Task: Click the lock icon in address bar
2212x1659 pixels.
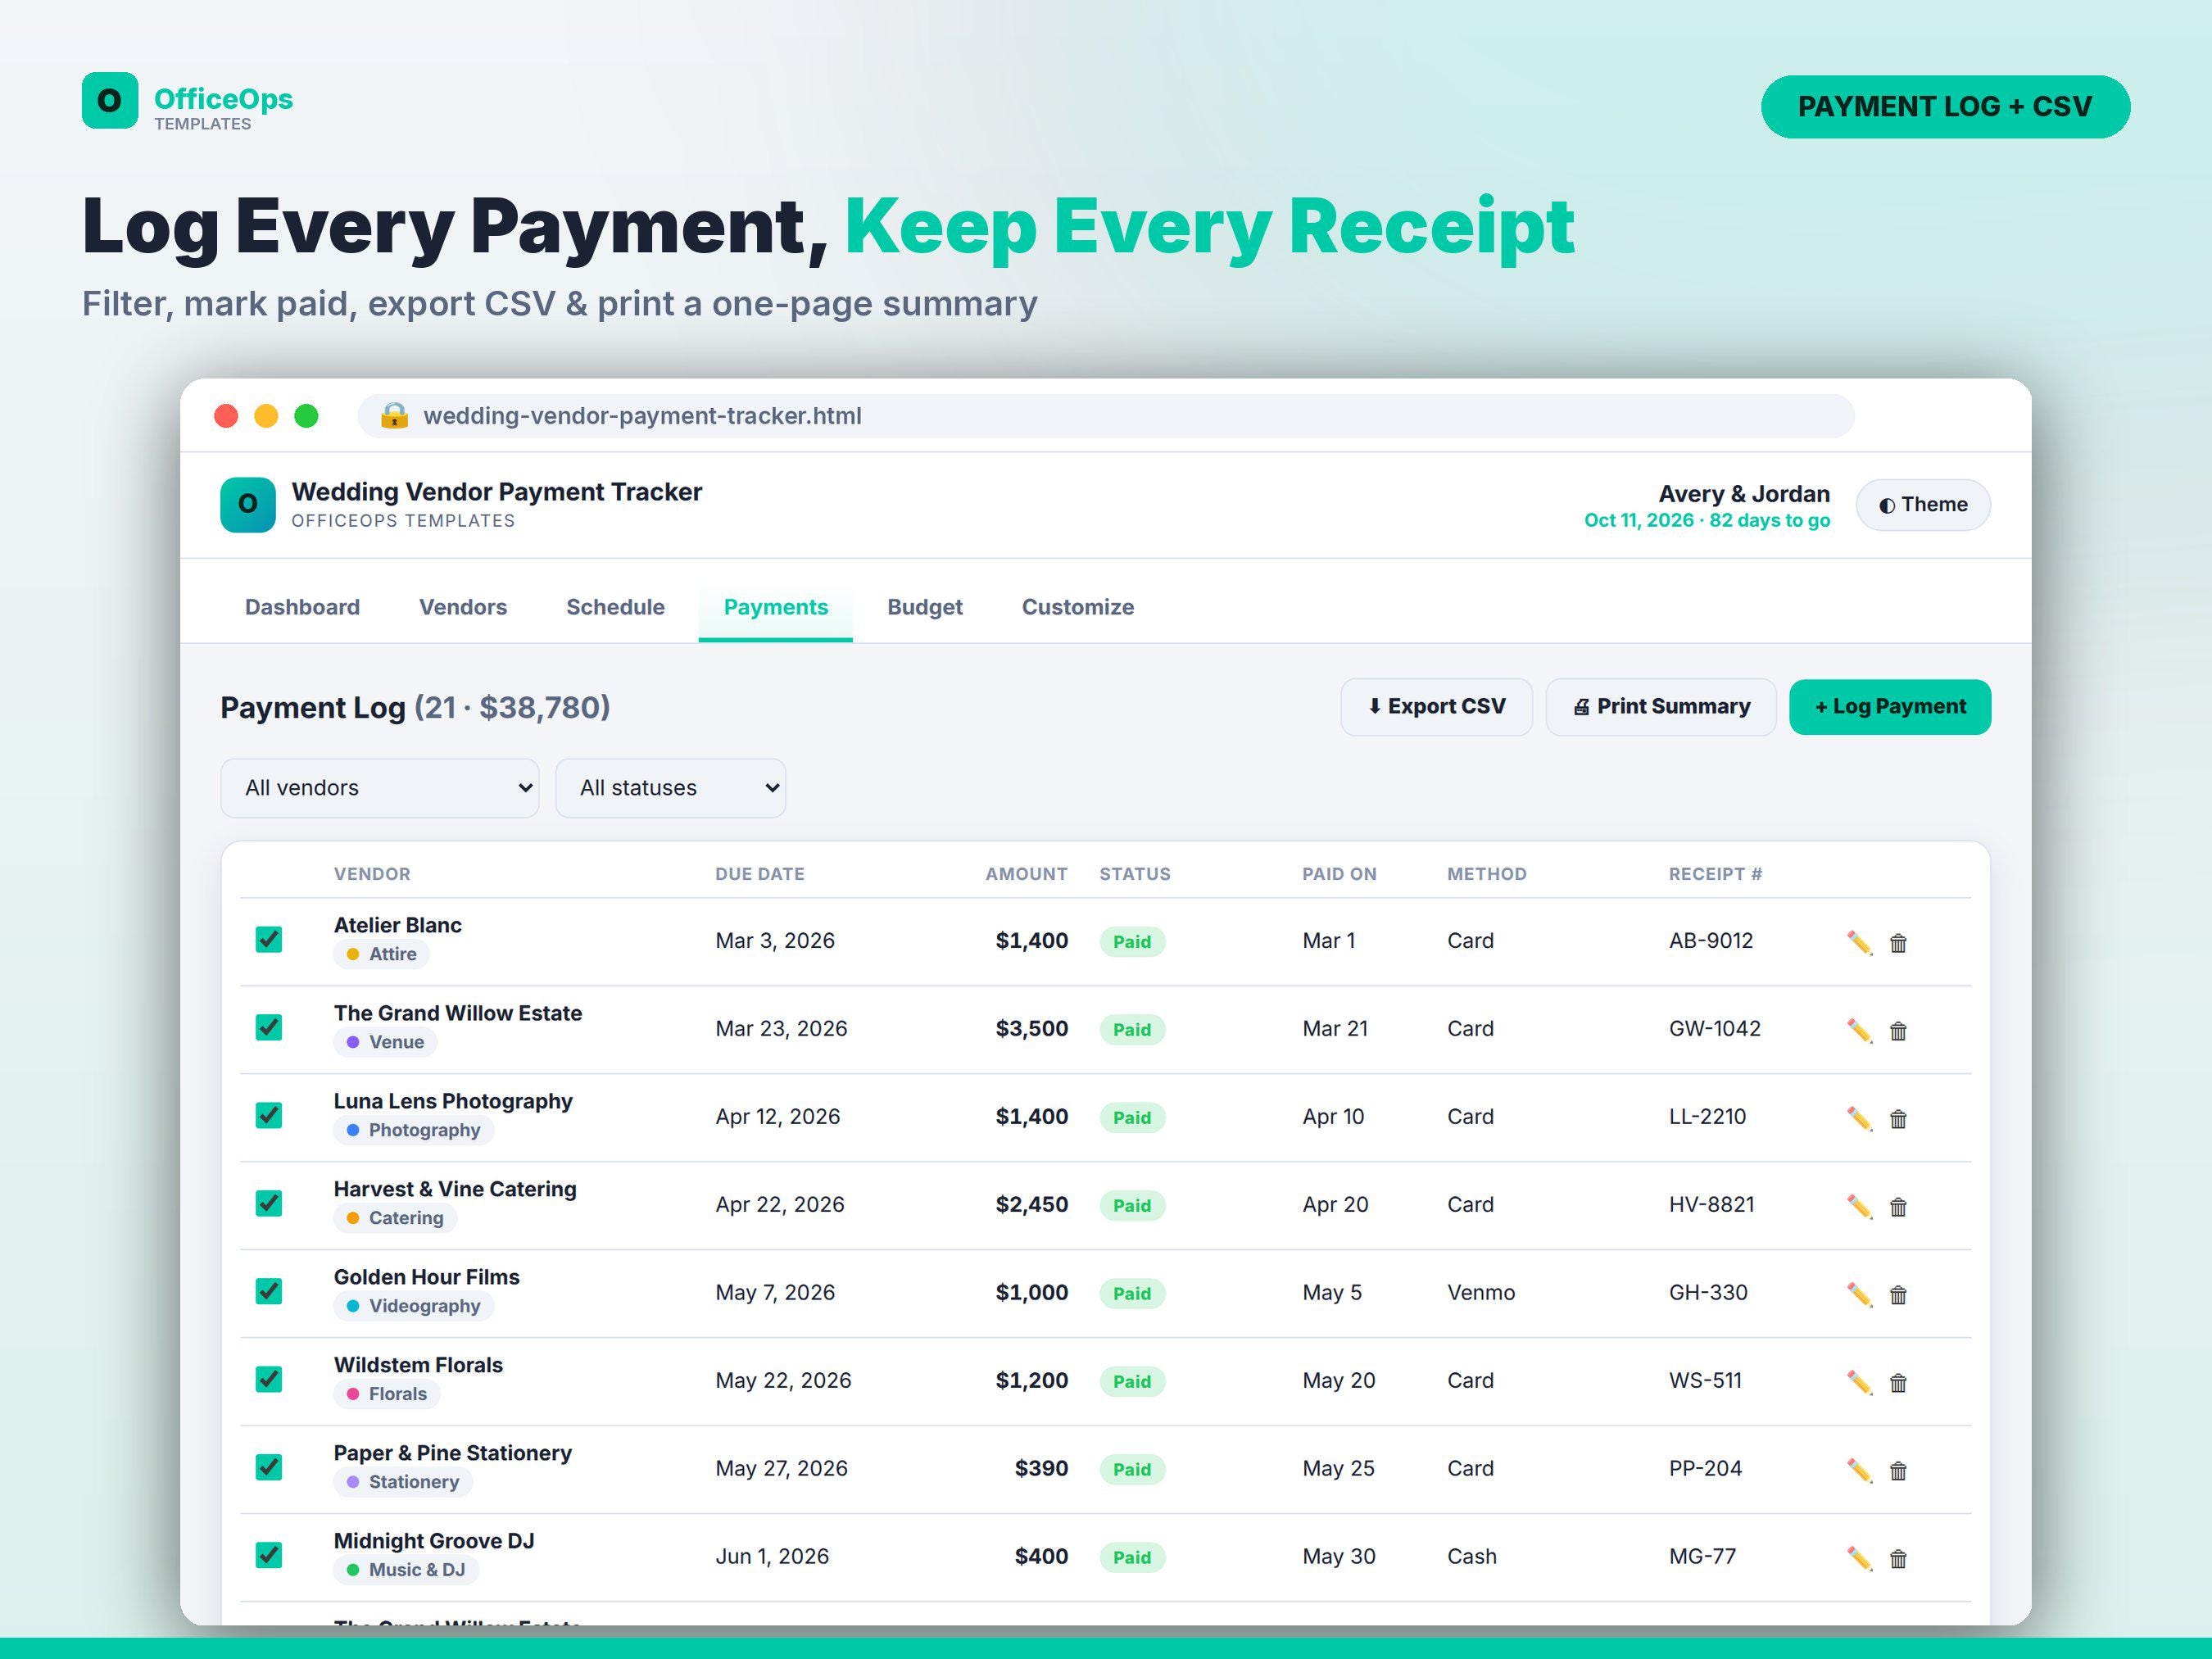Action: 394,415
